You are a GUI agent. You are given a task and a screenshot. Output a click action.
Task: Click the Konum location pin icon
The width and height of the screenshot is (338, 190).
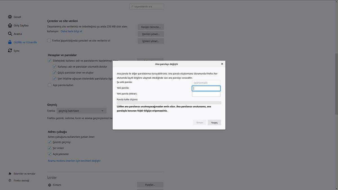coord(50,185)
